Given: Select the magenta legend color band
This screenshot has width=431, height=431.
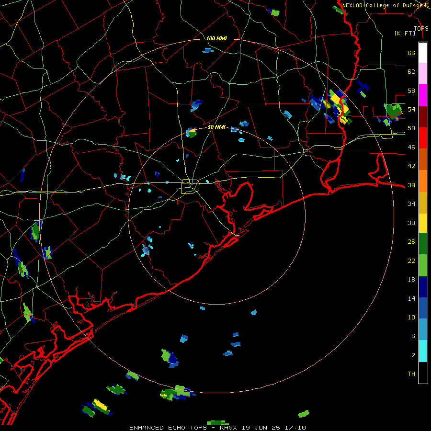Looking at the screenshot, I should (423, 95).
